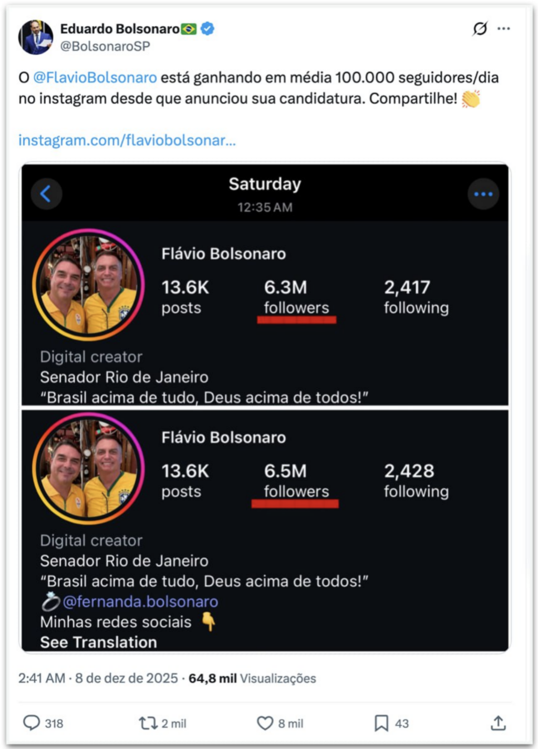Click the blue verified badge

coord(208,28)
